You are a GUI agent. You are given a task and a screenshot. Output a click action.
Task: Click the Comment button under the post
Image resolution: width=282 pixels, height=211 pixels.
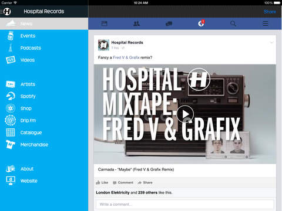coord(123,182)
